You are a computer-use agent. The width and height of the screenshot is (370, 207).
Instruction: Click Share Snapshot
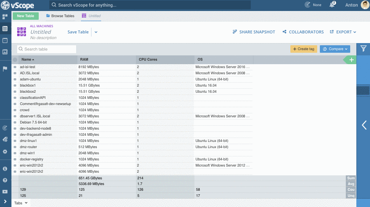coord(254,32)
